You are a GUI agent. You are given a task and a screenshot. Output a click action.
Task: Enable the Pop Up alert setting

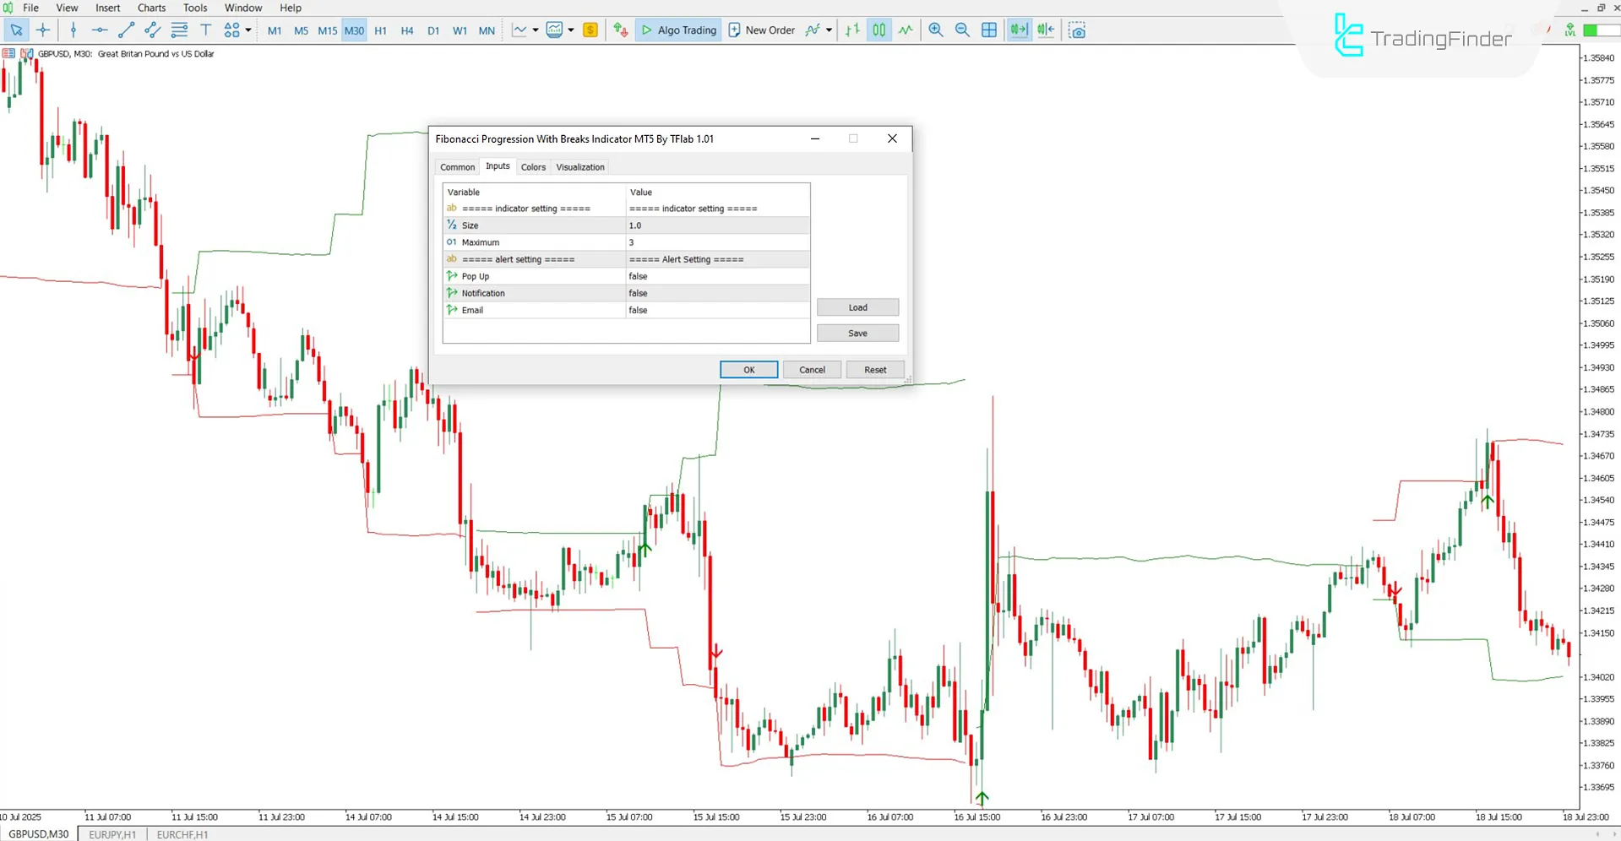coord(718,276)
